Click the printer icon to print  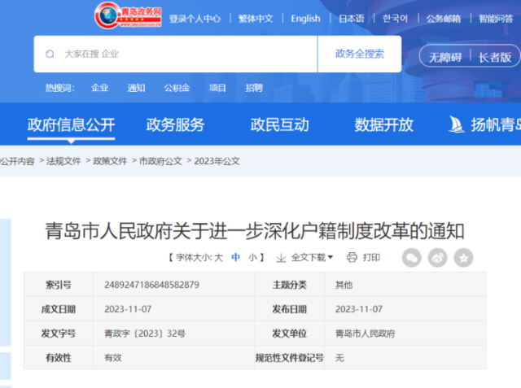point(352,258)
